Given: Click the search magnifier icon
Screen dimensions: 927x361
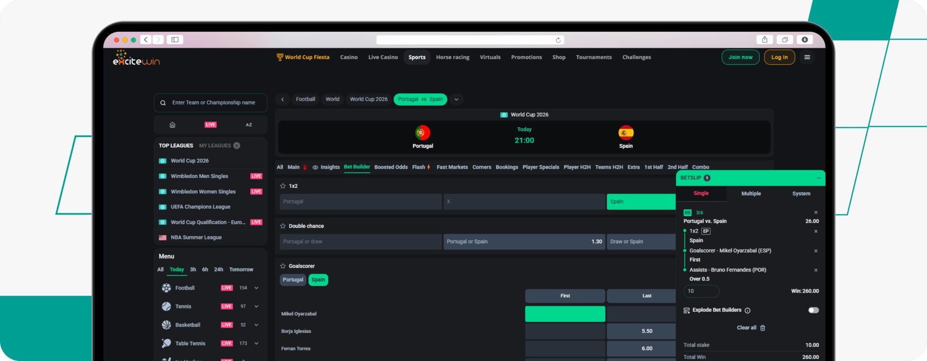Looking at the screenshot, I should coord(163,103).
